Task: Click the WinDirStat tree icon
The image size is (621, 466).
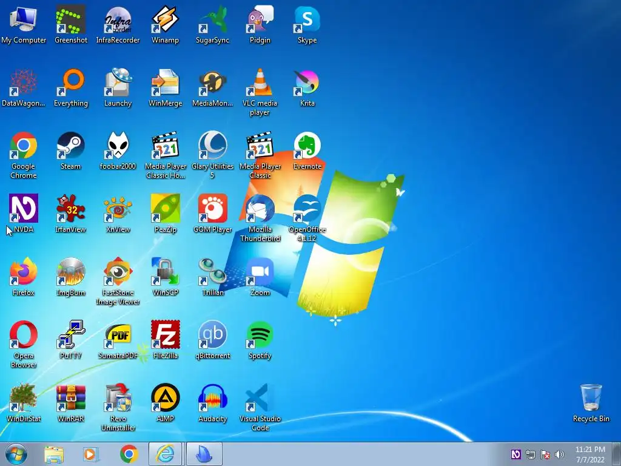Action: click(24, 398)
